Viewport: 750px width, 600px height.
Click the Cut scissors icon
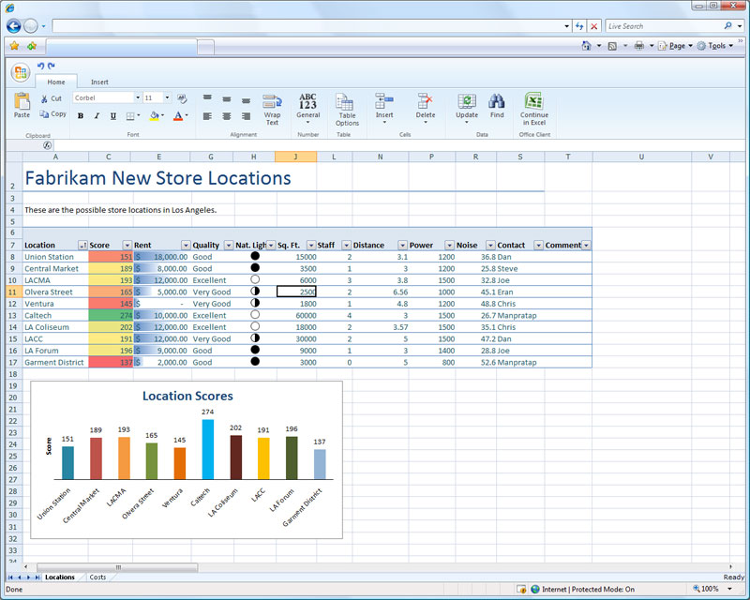pyautogui.click(x=45, y=98)
